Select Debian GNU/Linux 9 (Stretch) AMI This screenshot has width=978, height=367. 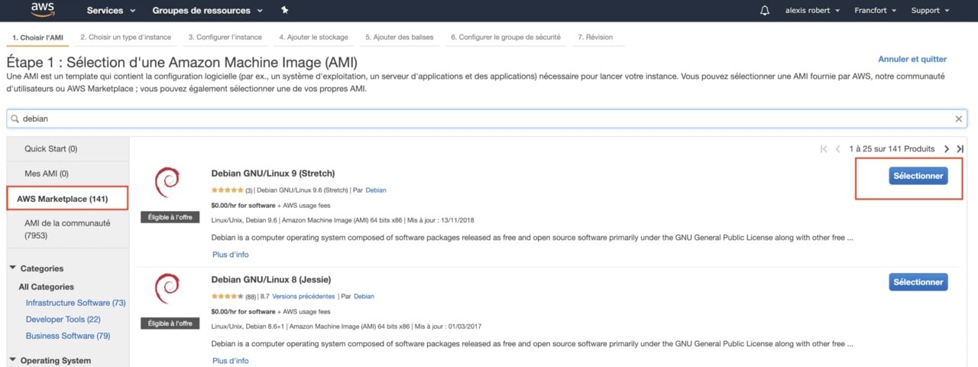coord(918,176)
